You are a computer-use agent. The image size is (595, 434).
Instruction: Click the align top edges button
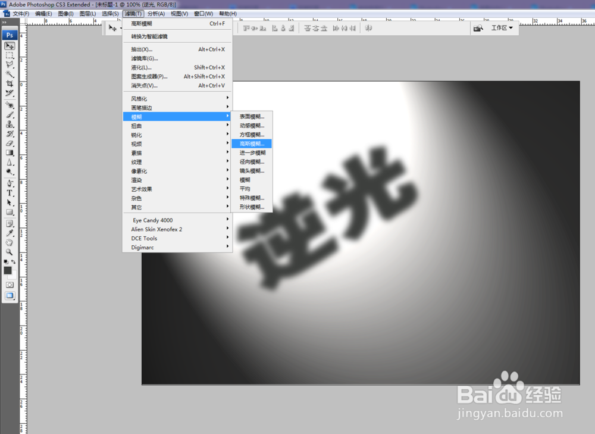point(246,28)
